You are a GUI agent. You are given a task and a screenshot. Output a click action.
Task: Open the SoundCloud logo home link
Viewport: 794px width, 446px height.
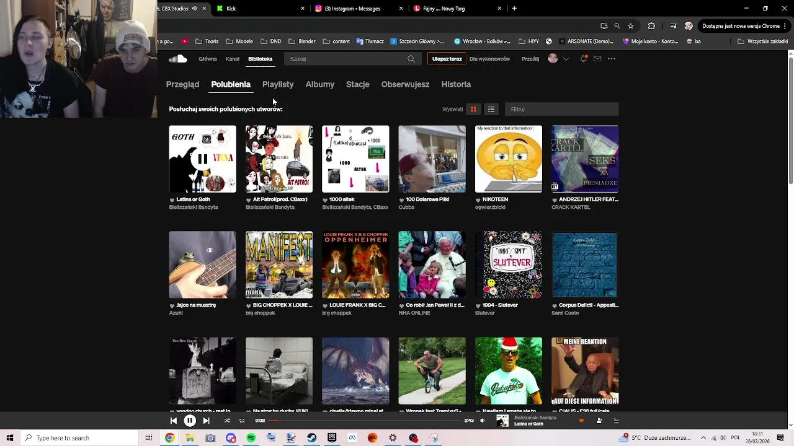(178, 59)
